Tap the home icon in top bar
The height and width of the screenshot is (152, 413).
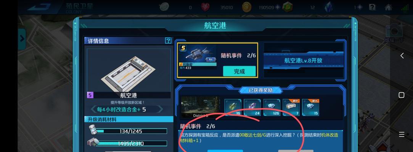389,7
